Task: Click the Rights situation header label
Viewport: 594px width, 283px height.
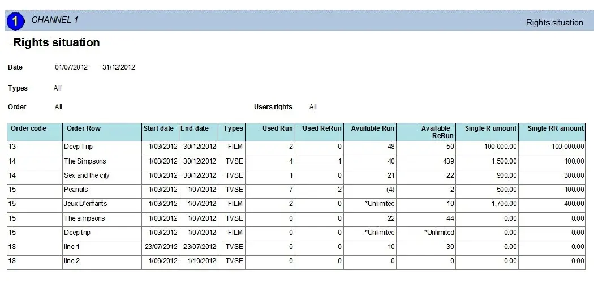Action: [x=554, y=23]
